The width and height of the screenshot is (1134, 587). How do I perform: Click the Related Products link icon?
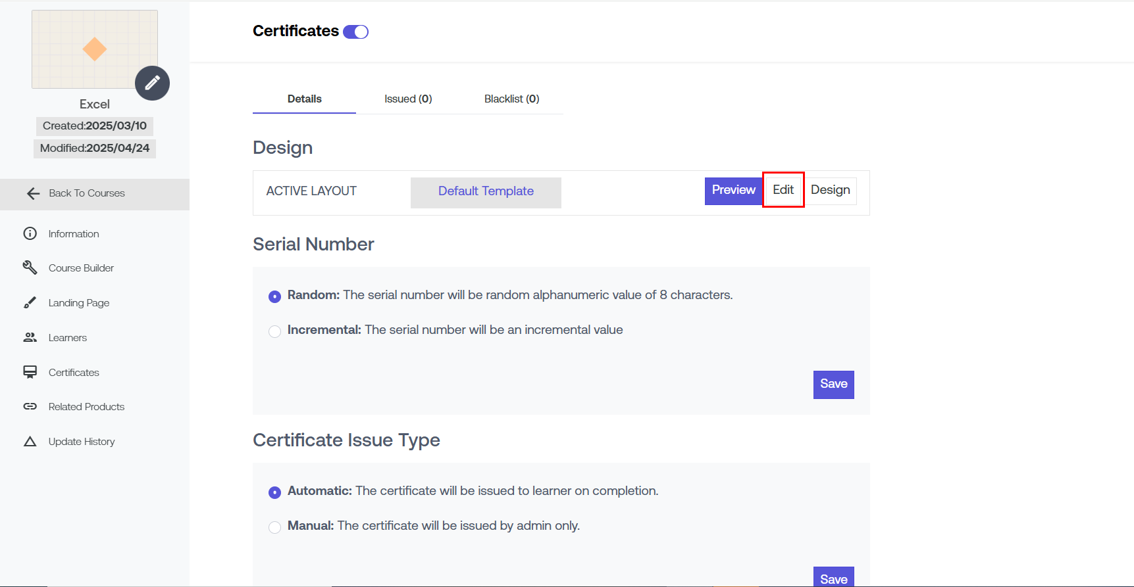(30, 406)
